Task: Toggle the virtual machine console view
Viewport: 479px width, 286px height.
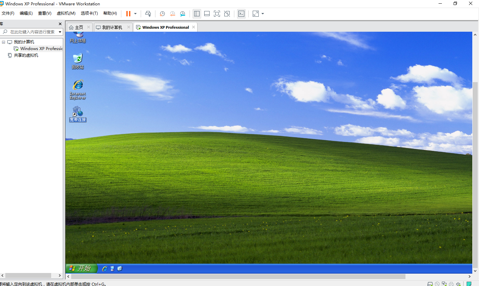Action: tap(241, 14)
